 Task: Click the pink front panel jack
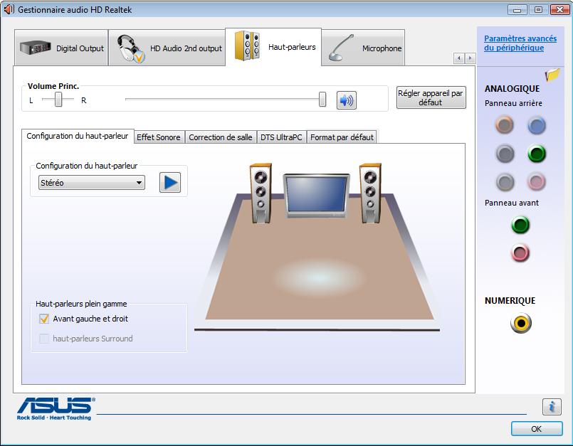click(520, 253)
